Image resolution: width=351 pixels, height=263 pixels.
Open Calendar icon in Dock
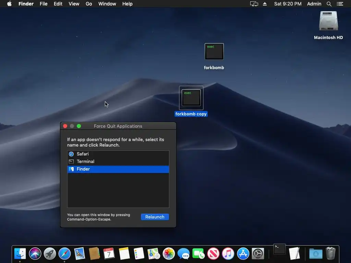coord(109,254)
